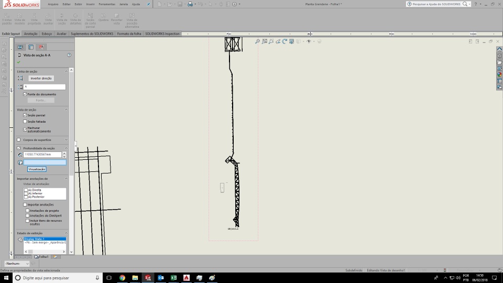Click the 3D Drawing View icon
The width and height of the screenshot is (503, 283).
point(291,41)
